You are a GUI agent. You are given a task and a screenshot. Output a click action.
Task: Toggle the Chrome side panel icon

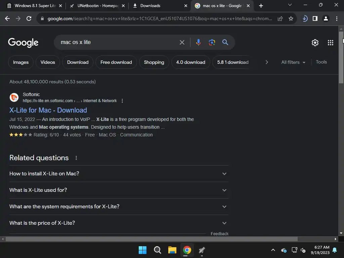pyautogui.click(x=315, y=19)
